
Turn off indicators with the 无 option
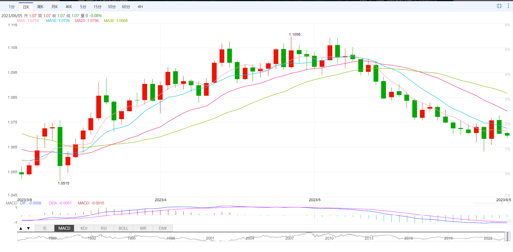(45, 228)
